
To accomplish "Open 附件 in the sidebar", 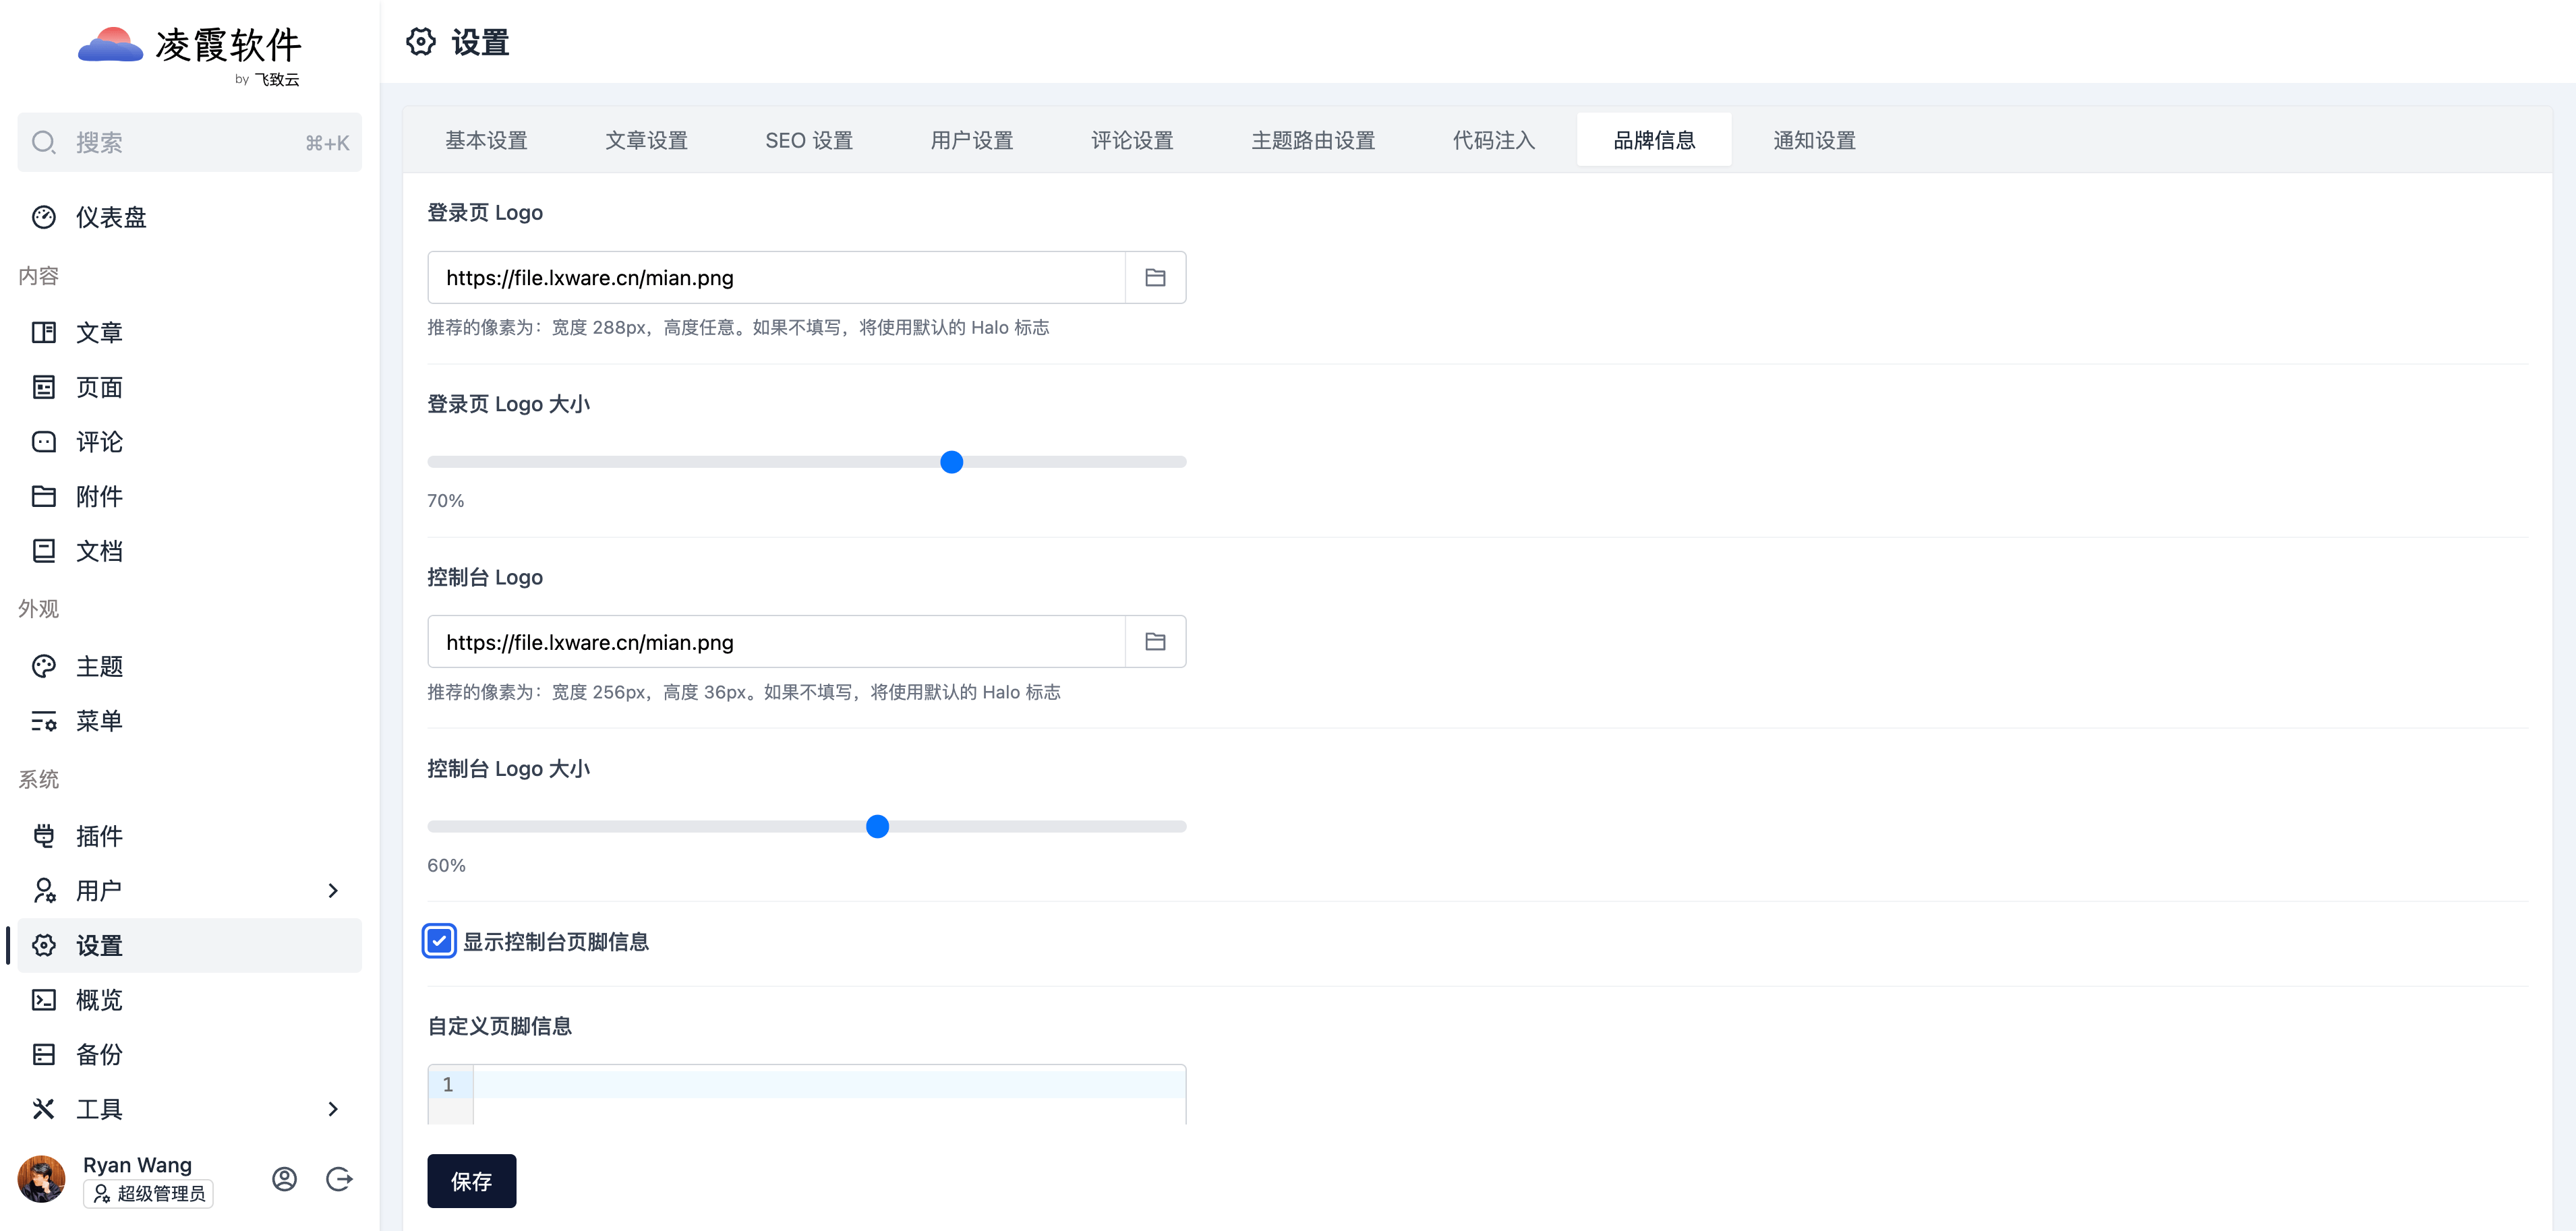I will [189, 496].
